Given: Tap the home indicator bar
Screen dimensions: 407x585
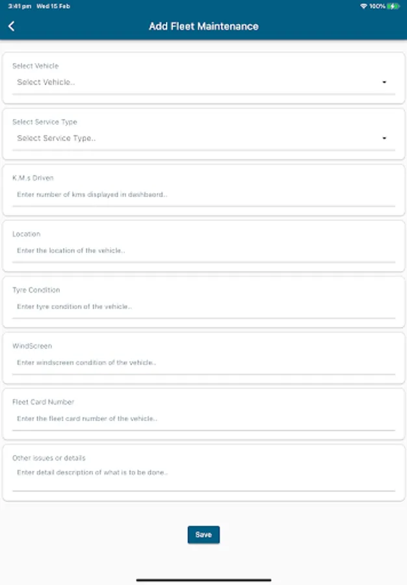Looking at the screenshot, I should pos(203,580).
